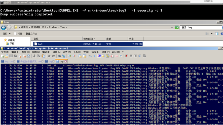
Task: Switch to the log tab in Notepad++
Action: point(50,61)
